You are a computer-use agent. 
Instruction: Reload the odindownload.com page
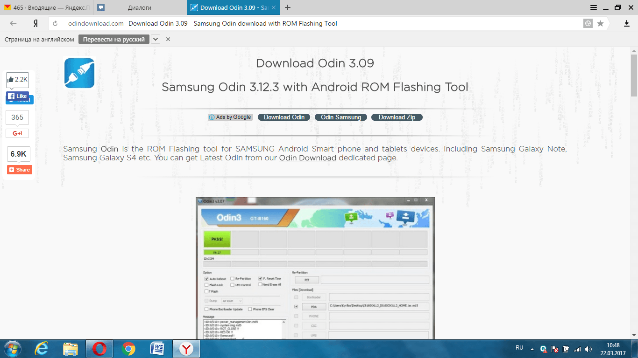pyautogui.click(x=55, y=23)
